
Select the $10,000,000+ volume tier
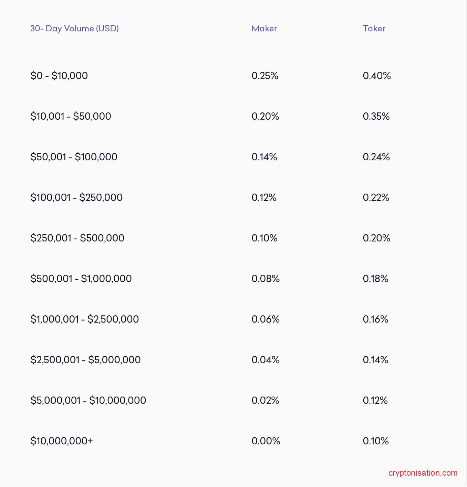point(62,441)
